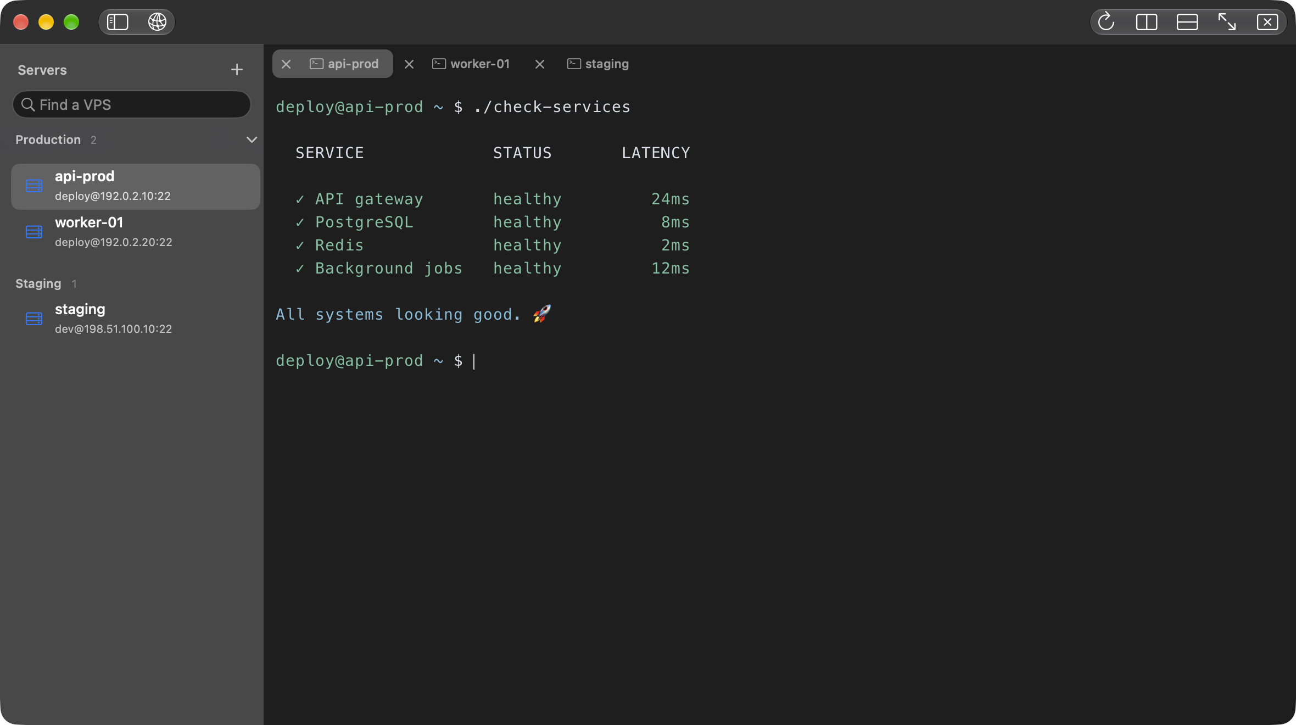Expand terminal to fullscreen with arrows icon
The height and width of the screenshot is (725, 1296).
coord(1227,22)
